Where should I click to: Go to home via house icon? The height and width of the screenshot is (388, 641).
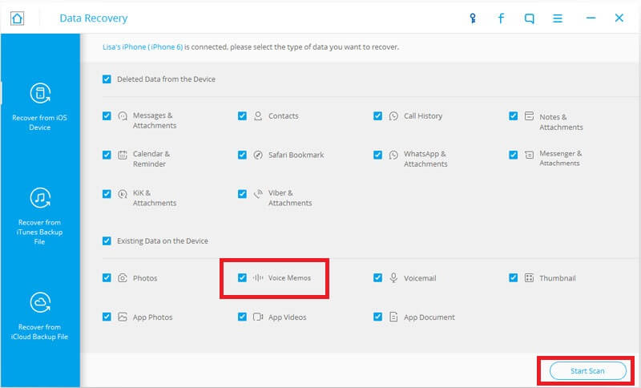click(17, 18)
